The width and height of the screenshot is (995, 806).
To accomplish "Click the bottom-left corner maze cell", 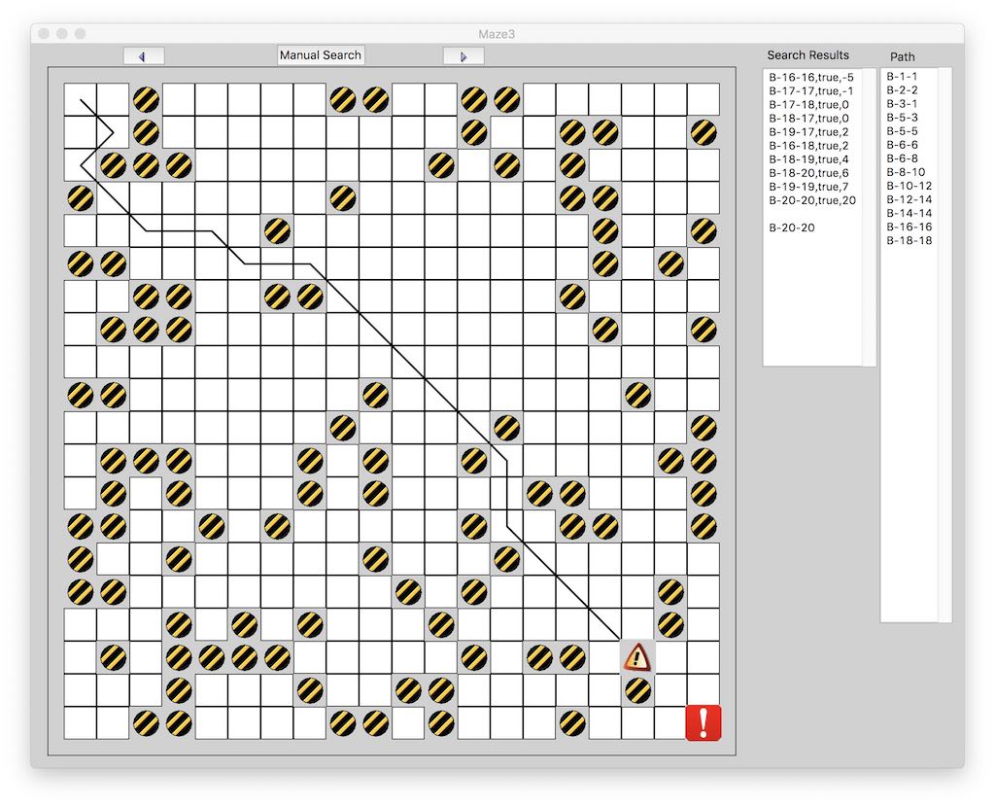I will click(x=80, y=723).
